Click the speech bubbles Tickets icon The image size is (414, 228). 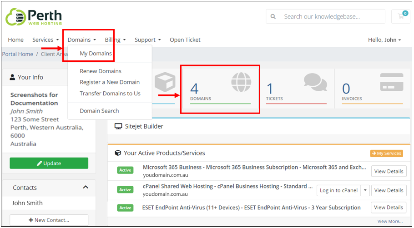pos(315,82)
